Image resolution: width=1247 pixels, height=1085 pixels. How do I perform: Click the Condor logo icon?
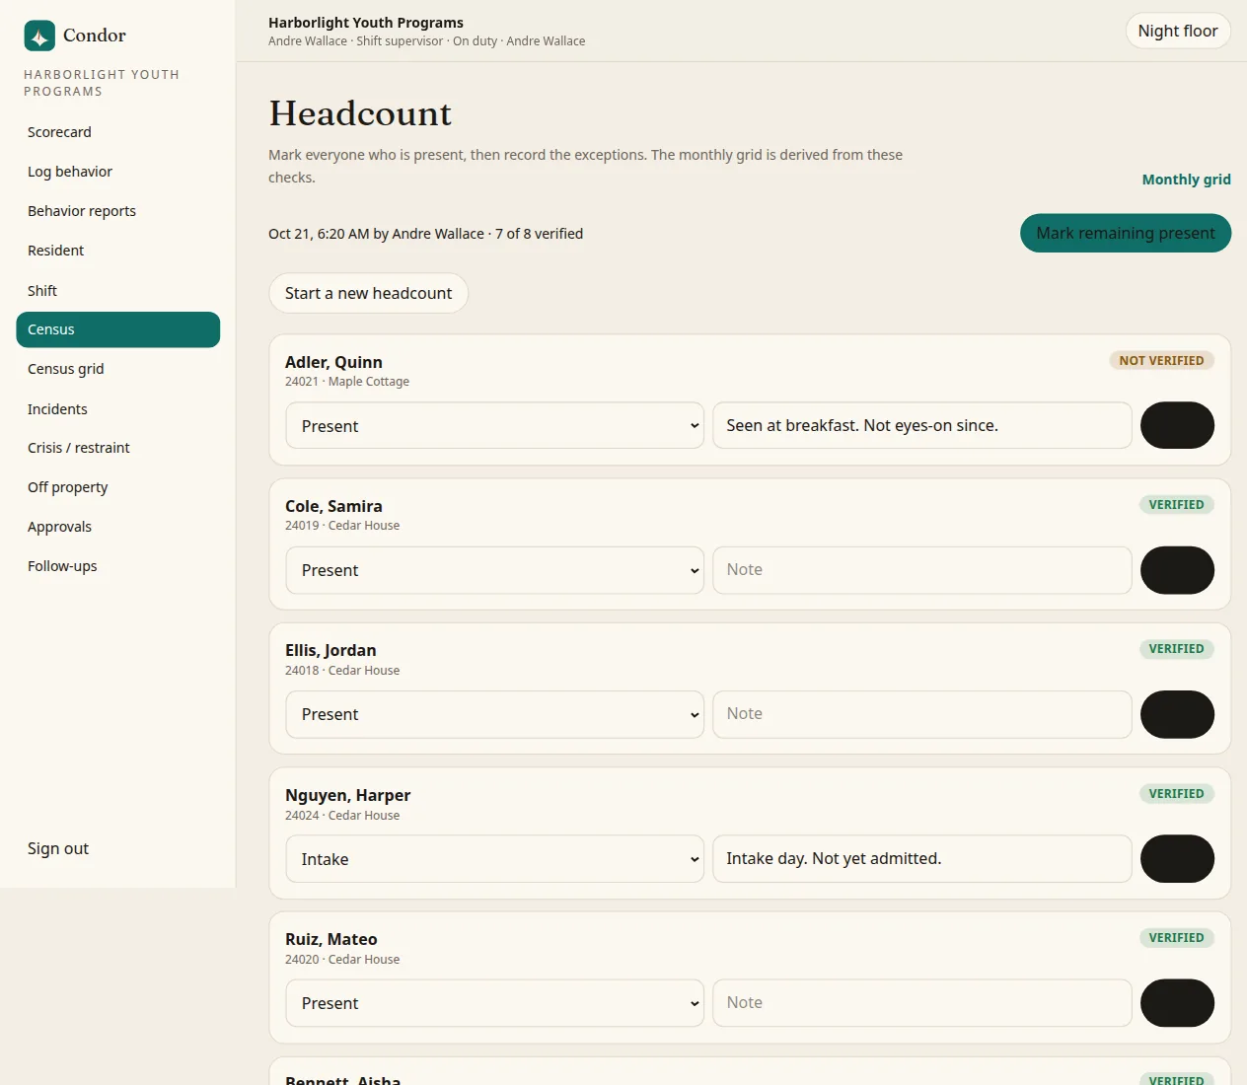[x=39, y=36]
